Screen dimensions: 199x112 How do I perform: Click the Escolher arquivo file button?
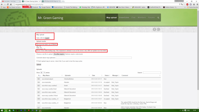pos(59,54)
